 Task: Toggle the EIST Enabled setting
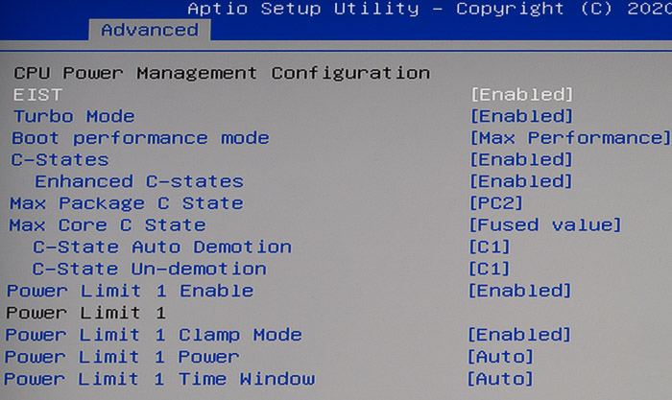[521, 95]
